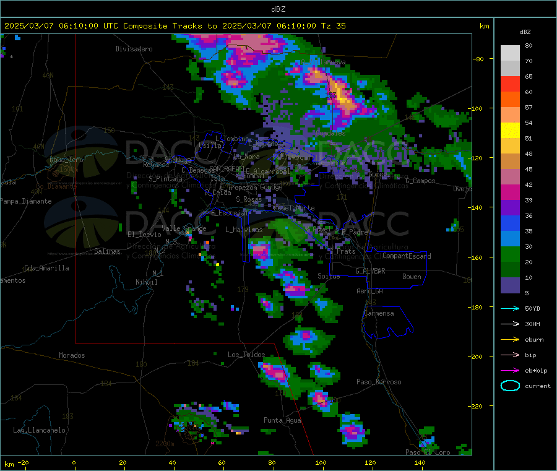Select the light blue 35-30 dBZ swatch

coord(510,239)
